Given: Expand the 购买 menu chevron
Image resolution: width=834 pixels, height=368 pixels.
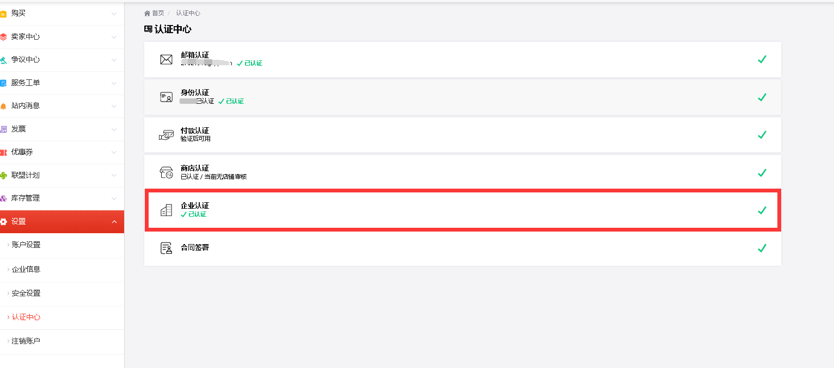Looking at the screenshot, I should [x=114, y=14].
